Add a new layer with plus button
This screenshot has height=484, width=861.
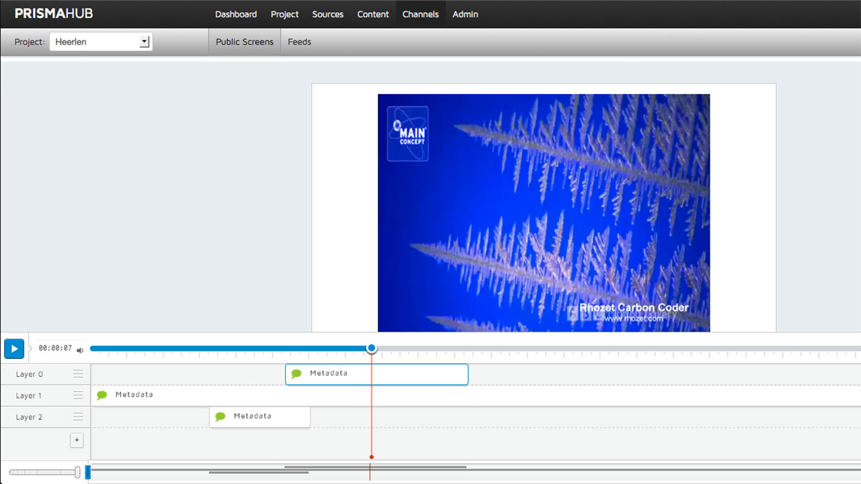(77, 440)
